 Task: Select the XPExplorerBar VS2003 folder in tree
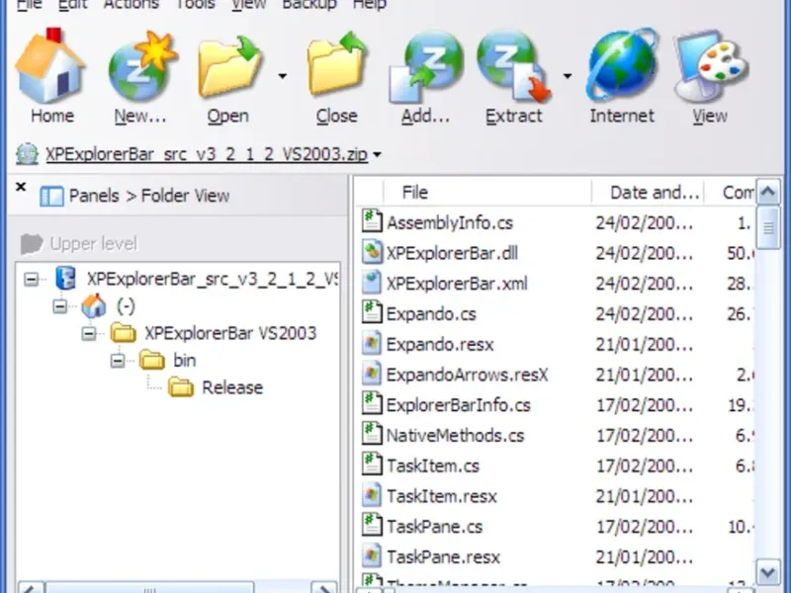[x=230, y=333]
